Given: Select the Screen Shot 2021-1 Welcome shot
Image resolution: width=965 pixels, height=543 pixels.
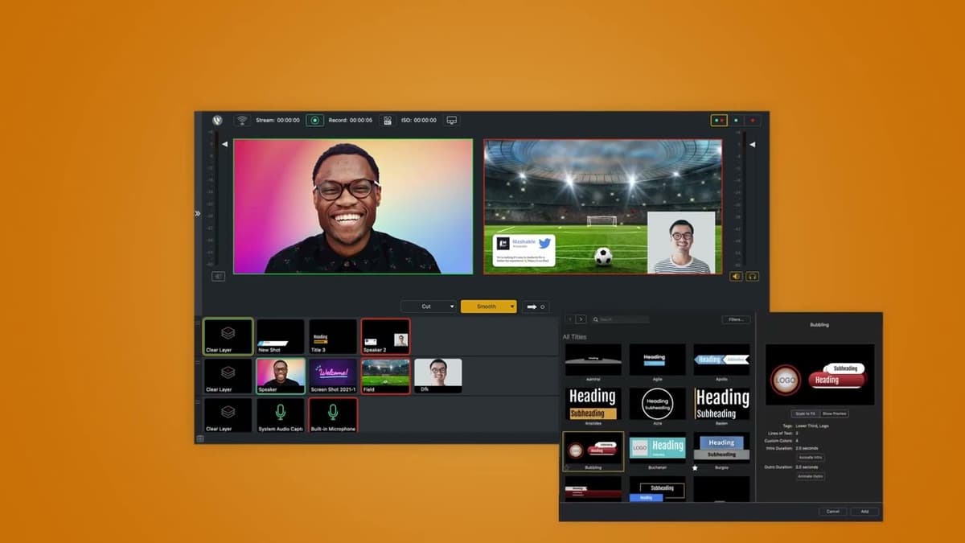Looking at the screenshot, I should coord(333,376).
